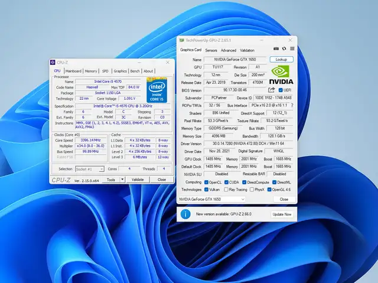This screenshot has width=378, height=283.
Task: Click the Core Speed value 3396.14 MHz
Action: tap(90, 140)
